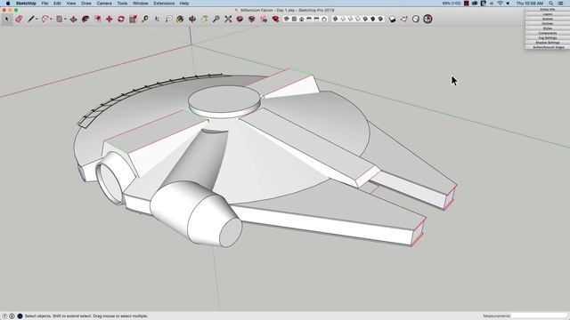570x320 pixels.
Task: Toggle Back Edges face style
Action: (343, 19)
